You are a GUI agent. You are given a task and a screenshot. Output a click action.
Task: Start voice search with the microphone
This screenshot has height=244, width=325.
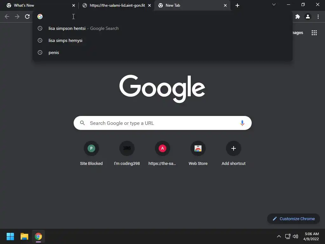tap(242, 123)
